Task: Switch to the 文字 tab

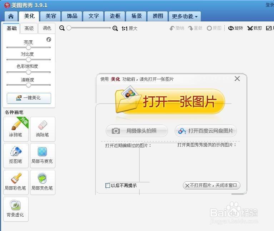Action: click(x=94, y=16)
